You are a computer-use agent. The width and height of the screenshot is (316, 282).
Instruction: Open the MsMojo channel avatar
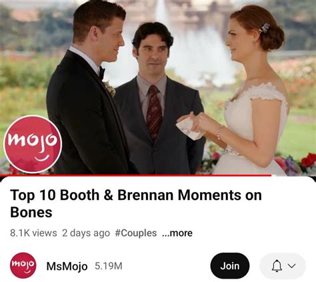point(23,265)
